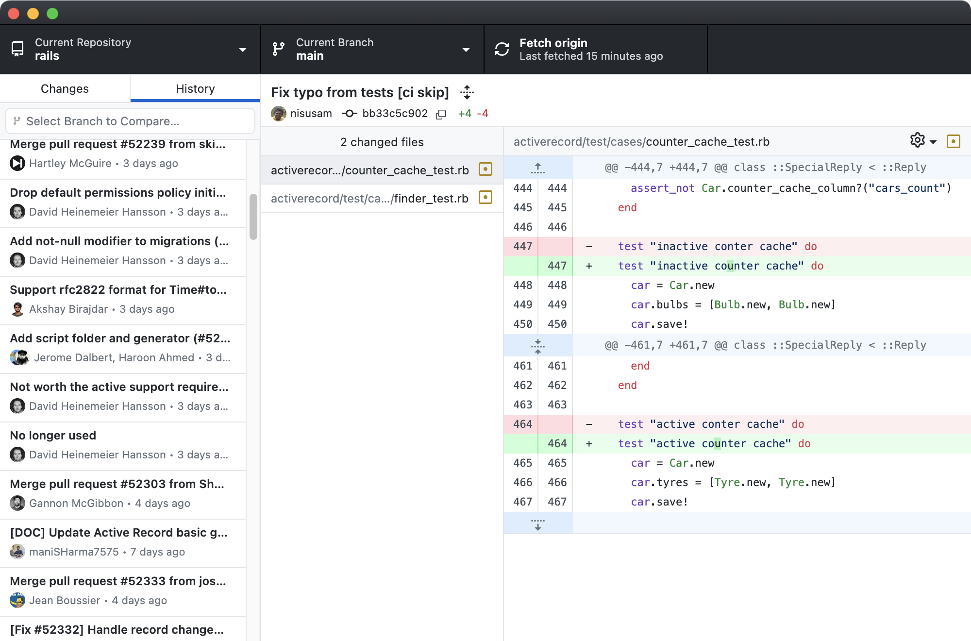Click the branch icon beside Current Branch
The height and width of the screenshot is (641, 971).
coord(278,49)
